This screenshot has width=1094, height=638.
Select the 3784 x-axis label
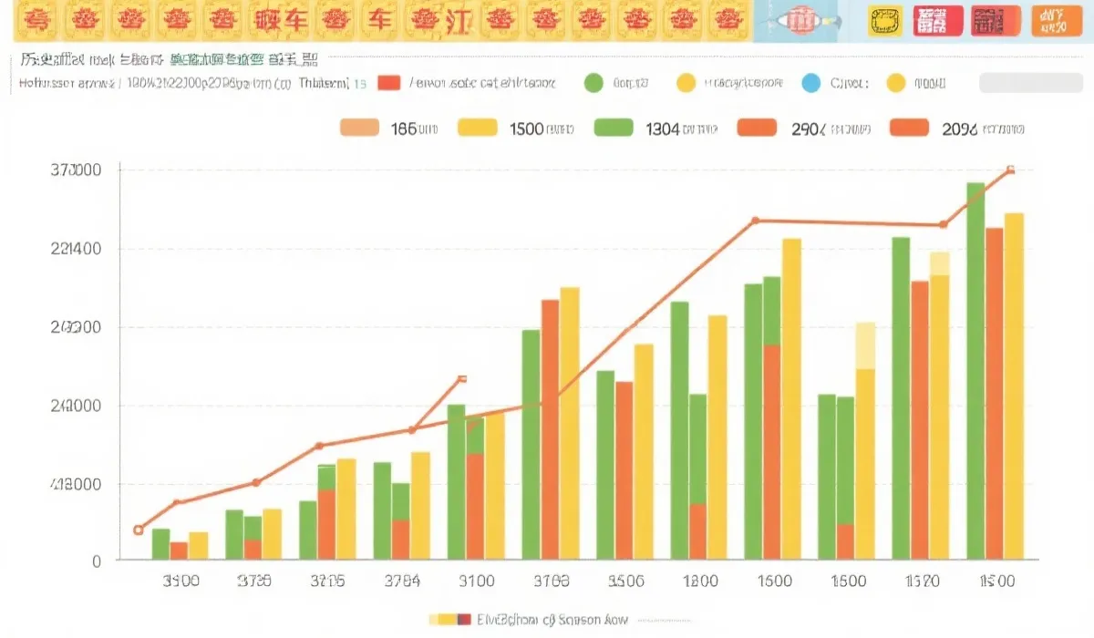pos(401,581)
